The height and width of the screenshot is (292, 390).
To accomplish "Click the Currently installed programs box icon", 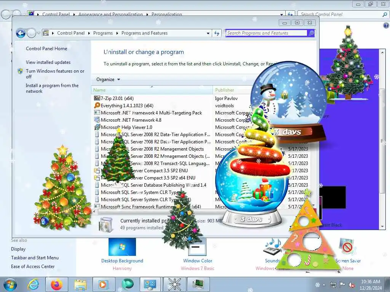I will coord(107,224).
